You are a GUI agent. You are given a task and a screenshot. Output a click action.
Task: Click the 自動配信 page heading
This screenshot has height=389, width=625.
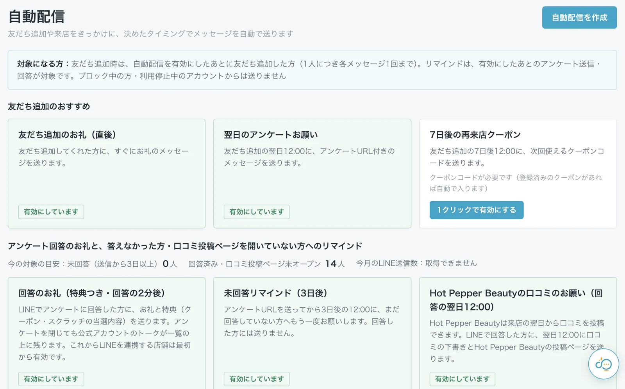click(36, 16)
